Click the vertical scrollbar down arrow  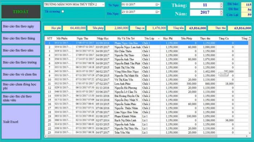tap(250, 133)
